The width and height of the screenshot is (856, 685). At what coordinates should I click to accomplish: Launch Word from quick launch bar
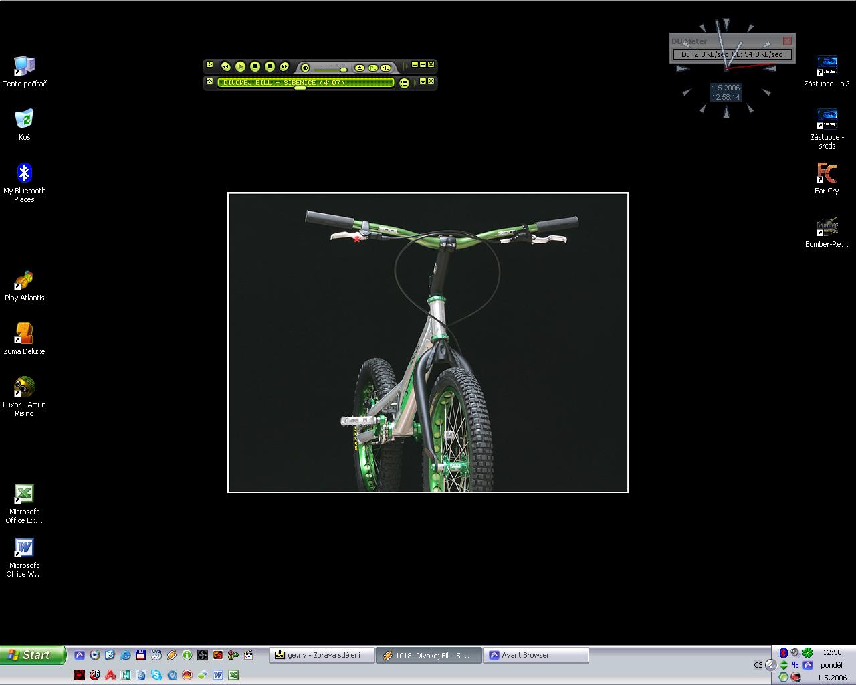pos(218,675)
